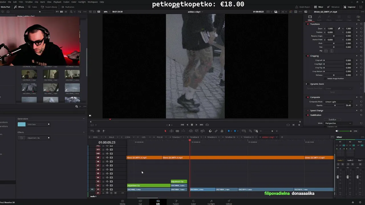Open Quick Export
The image size is (365, 205).
coord(303,7)
